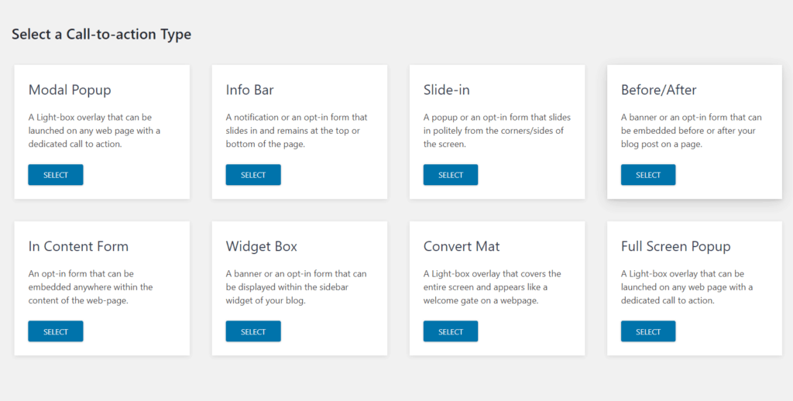Choose Slide-in with its SELECT button
Viewport: 793px width, 401px height.
(x=451, y=175)
